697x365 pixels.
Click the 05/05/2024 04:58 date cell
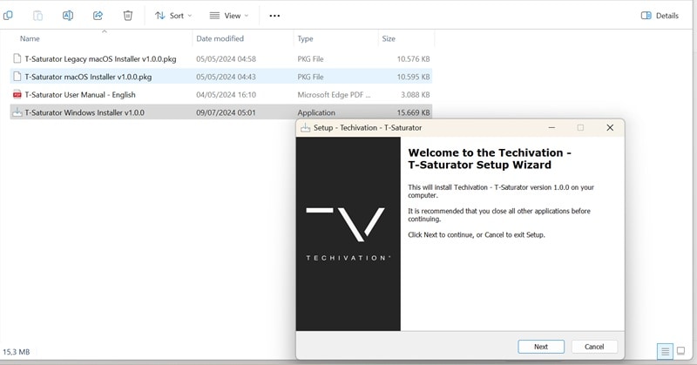(226, 58)
